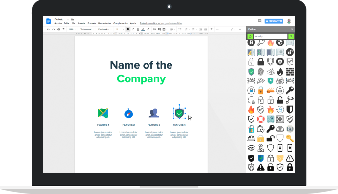Open the Texto normal style dropdown
The width and height of the screenshot is (338, 194).
87,29
